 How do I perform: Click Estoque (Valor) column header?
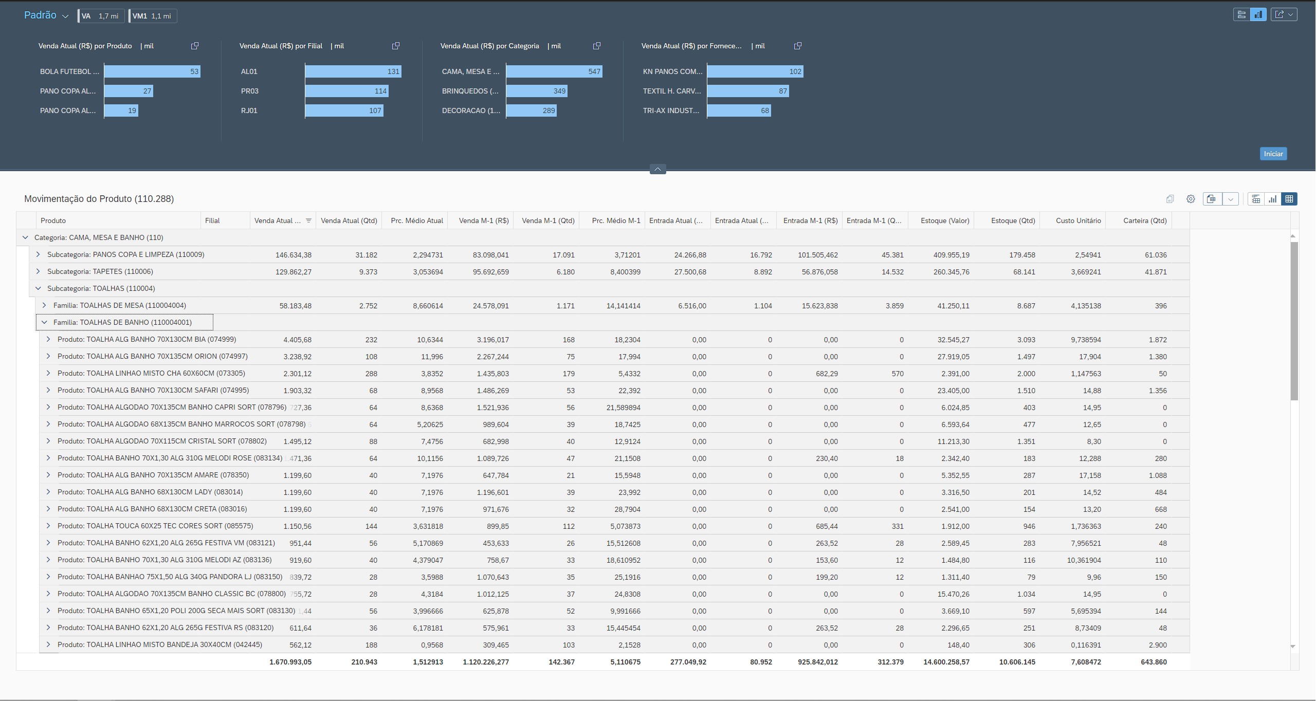pyautogui.click(x=941, y=220)
